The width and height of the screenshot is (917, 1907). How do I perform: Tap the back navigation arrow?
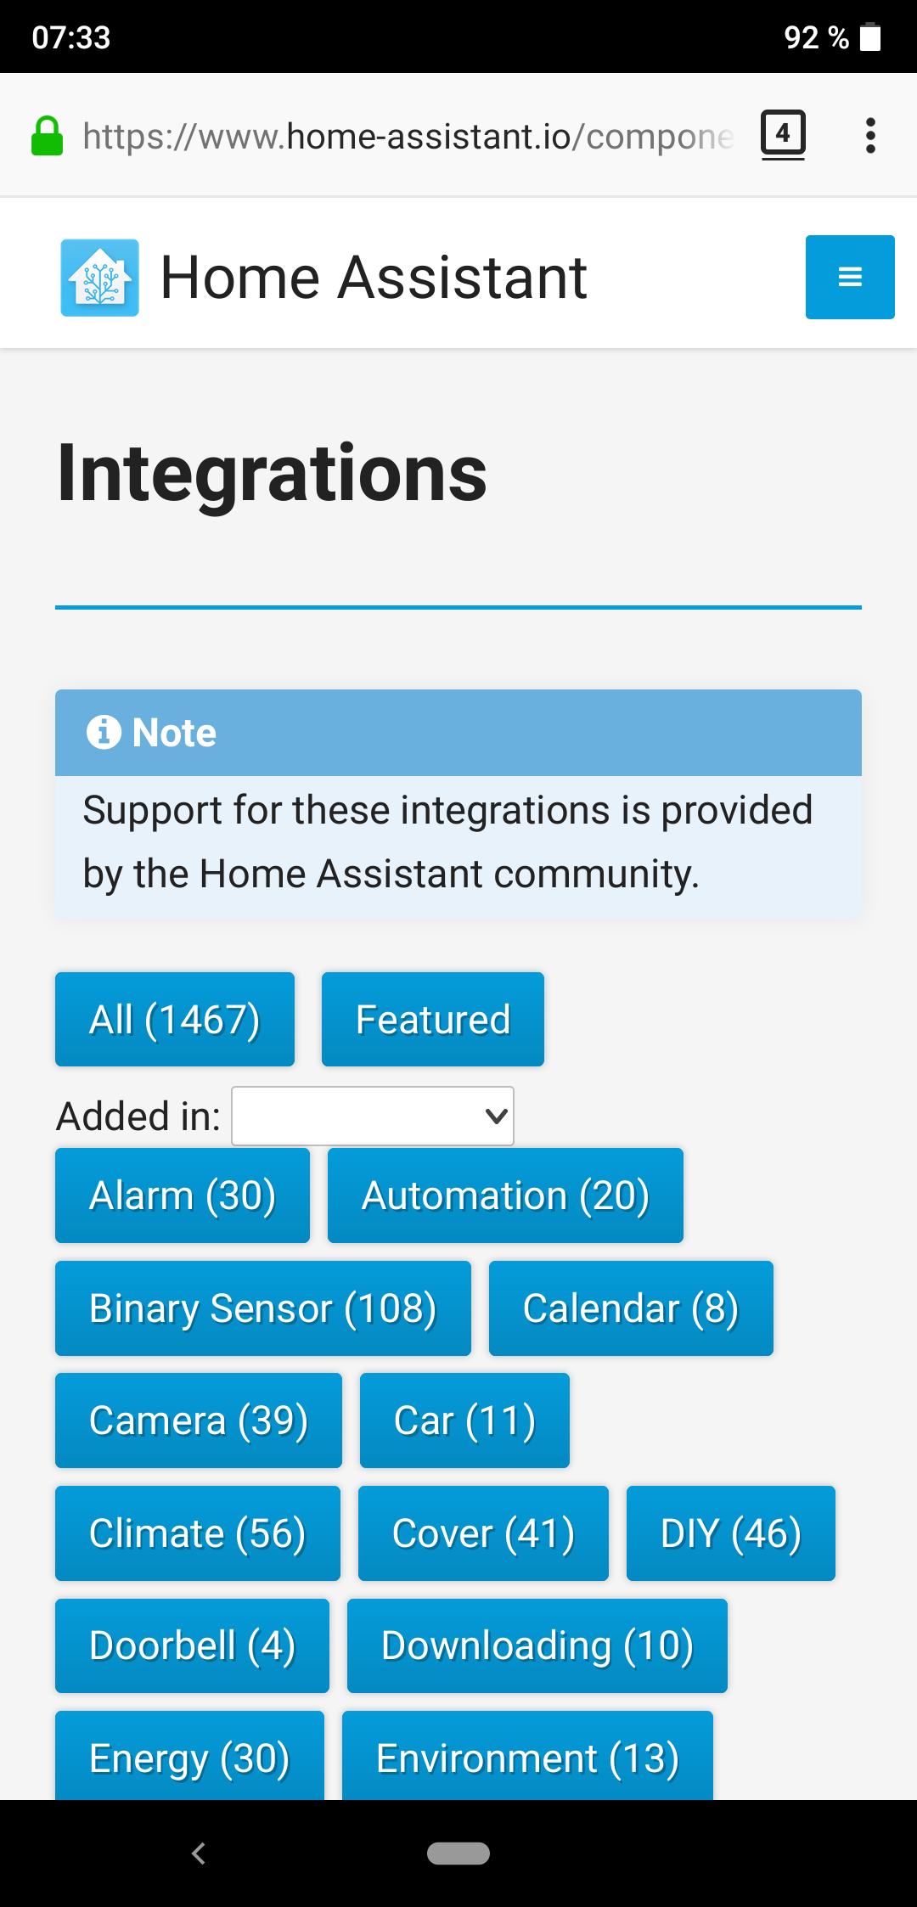pyautogui.click(x=199, y=1854)
